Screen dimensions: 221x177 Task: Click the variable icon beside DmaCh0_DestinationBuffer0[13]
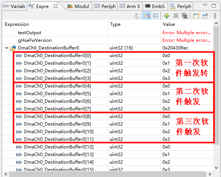click(19, 155)
